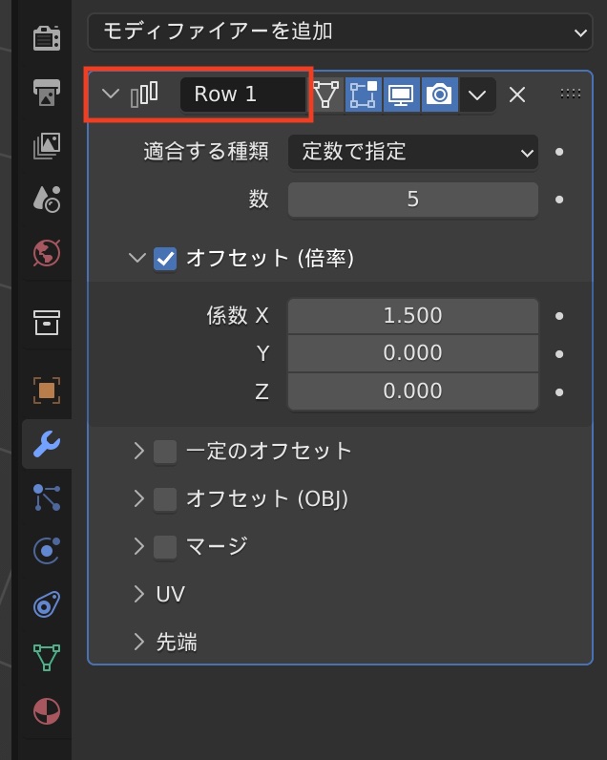607x760 pixels.
Task: Click the Scene properties icon
Action: (46, 199)
